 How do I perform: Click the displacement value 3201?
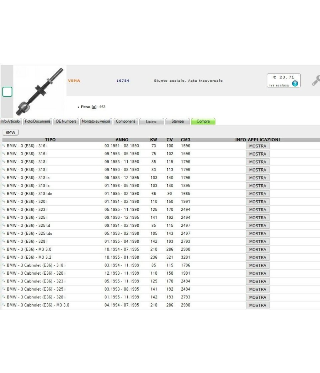[x=186, y=258]
